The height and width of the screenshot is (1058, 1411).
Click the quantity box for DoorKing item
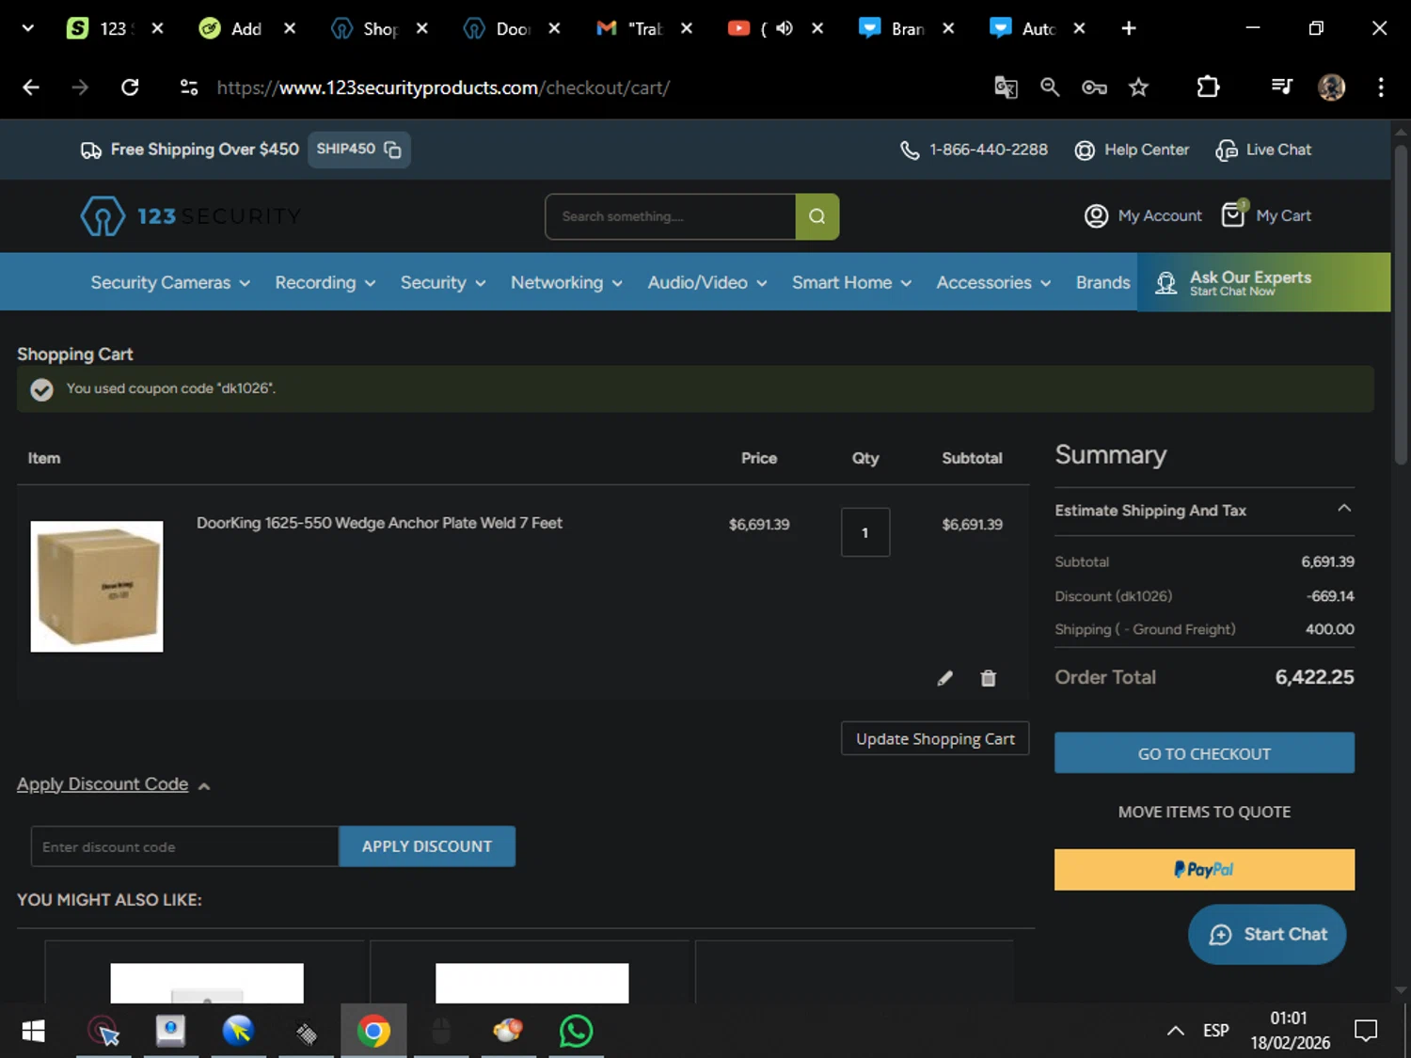[x=865, y=532]
